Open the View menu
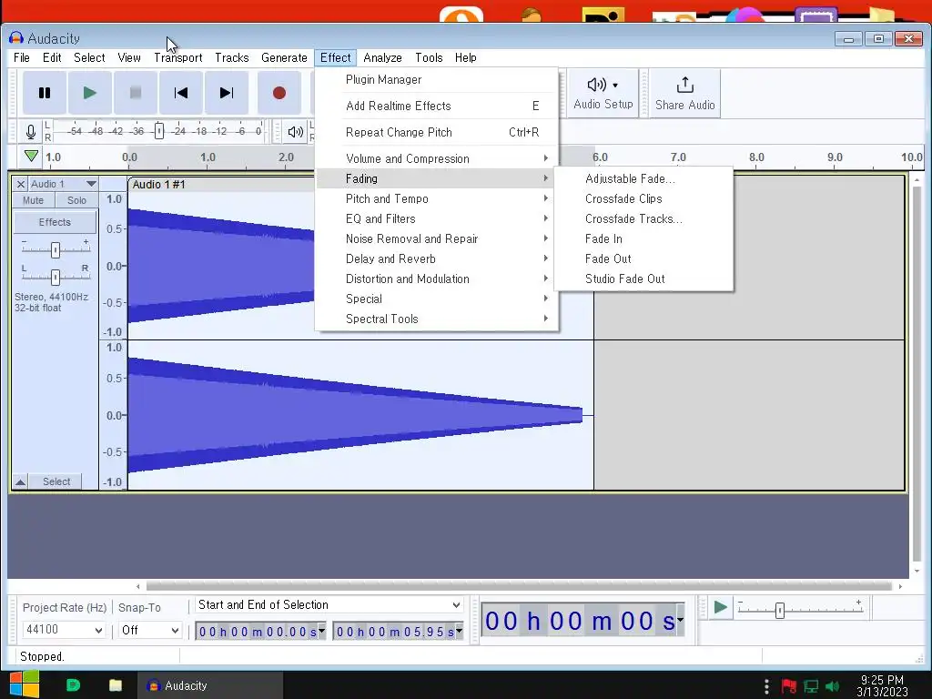The image size is (932, 699). point(129,57)
